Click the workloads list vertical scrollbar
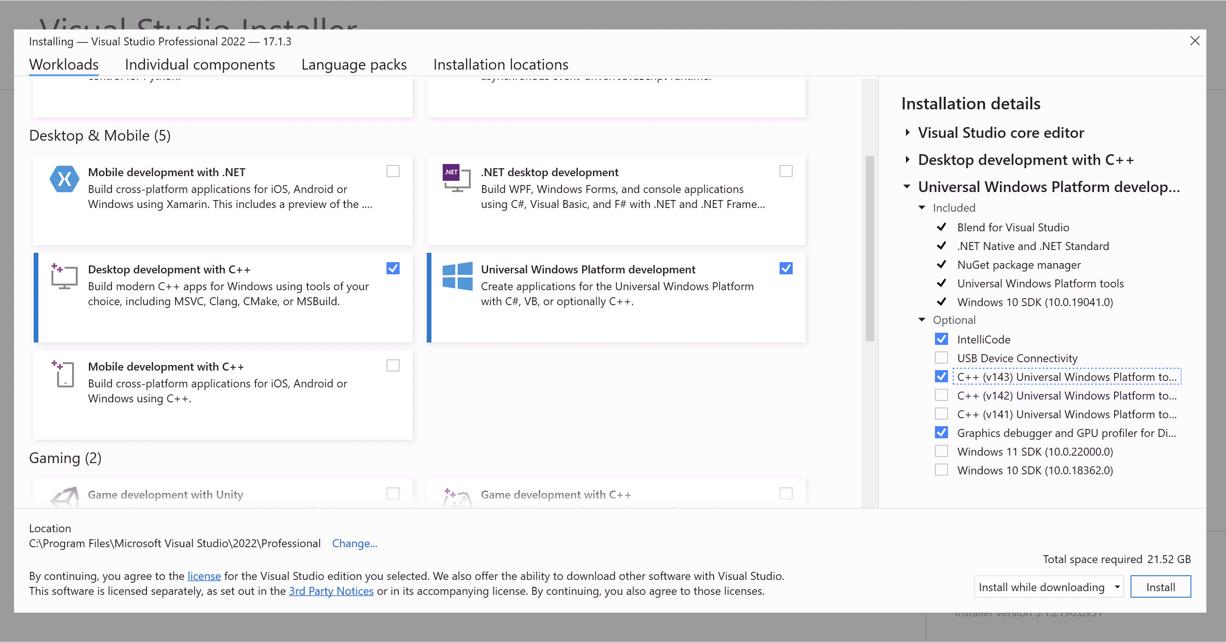 (x=869, y=248)
